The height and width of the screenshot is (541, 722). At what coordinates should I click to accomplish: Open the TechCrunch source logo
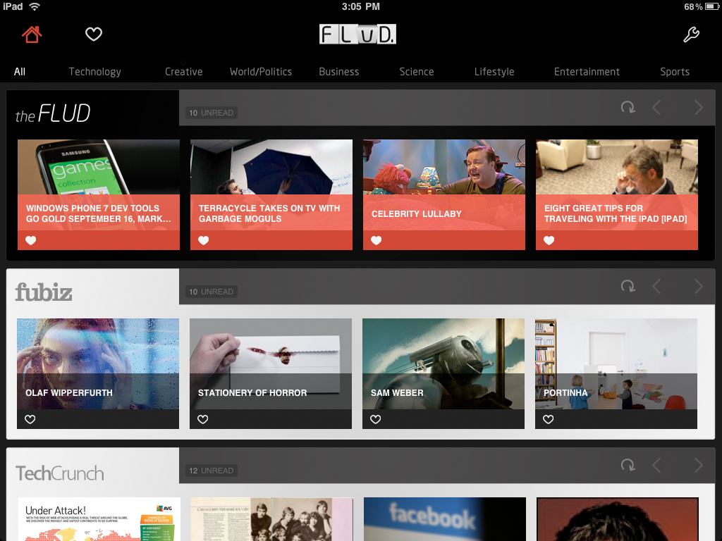pyautogui.click(x=60, y=473)
